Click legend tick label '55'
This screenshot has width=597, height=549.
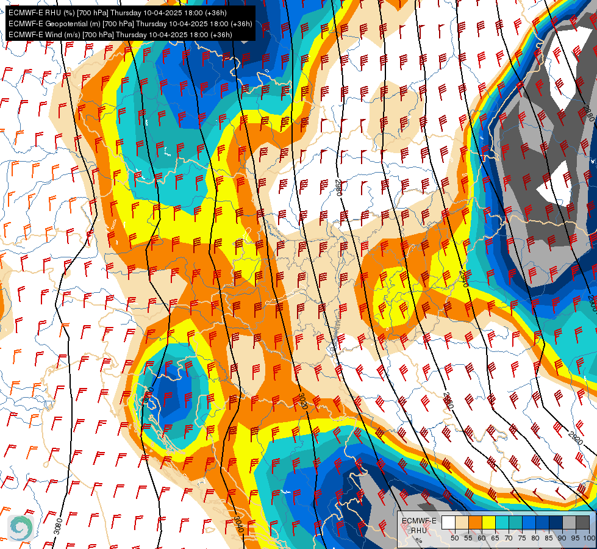tap(468, 538)
